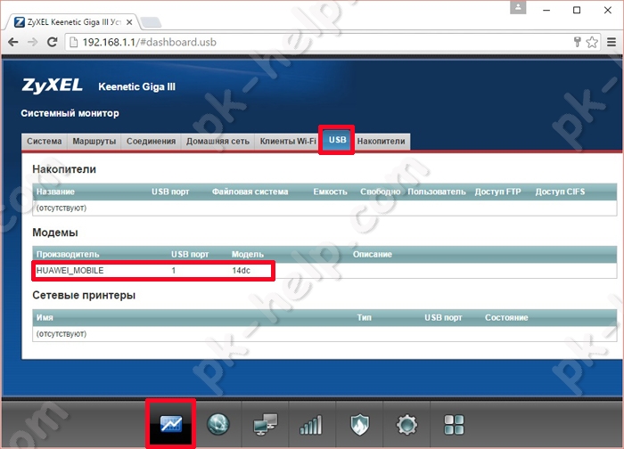Click Свободно column header
The image size is (624, 449).
point(380,192)
